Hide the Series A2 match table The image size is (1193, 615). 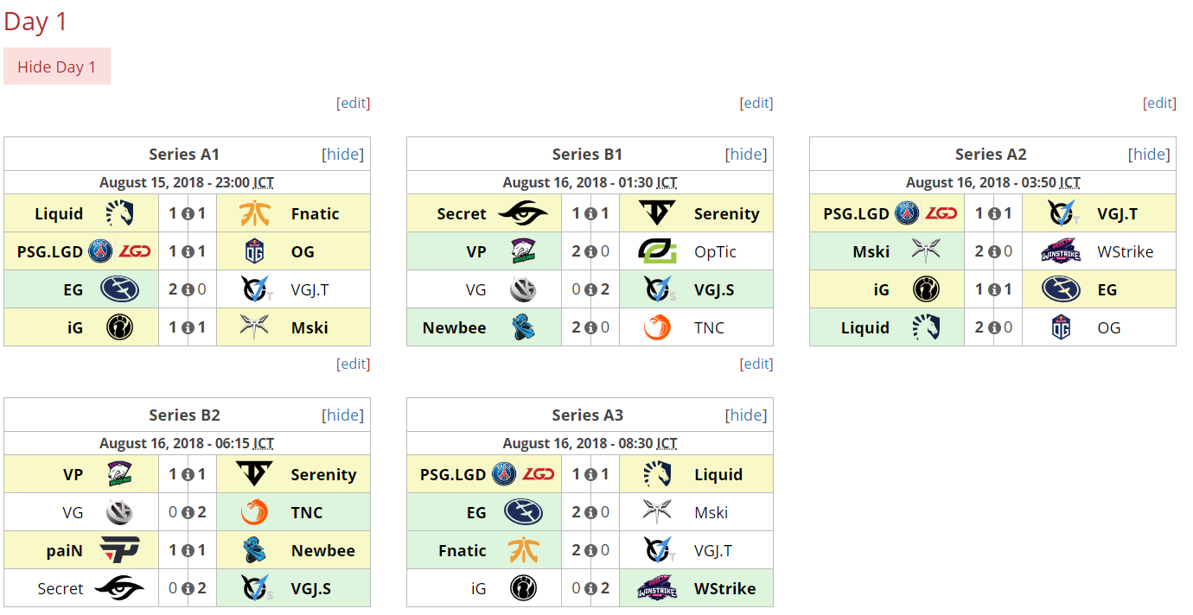[x=1149, y=154]
